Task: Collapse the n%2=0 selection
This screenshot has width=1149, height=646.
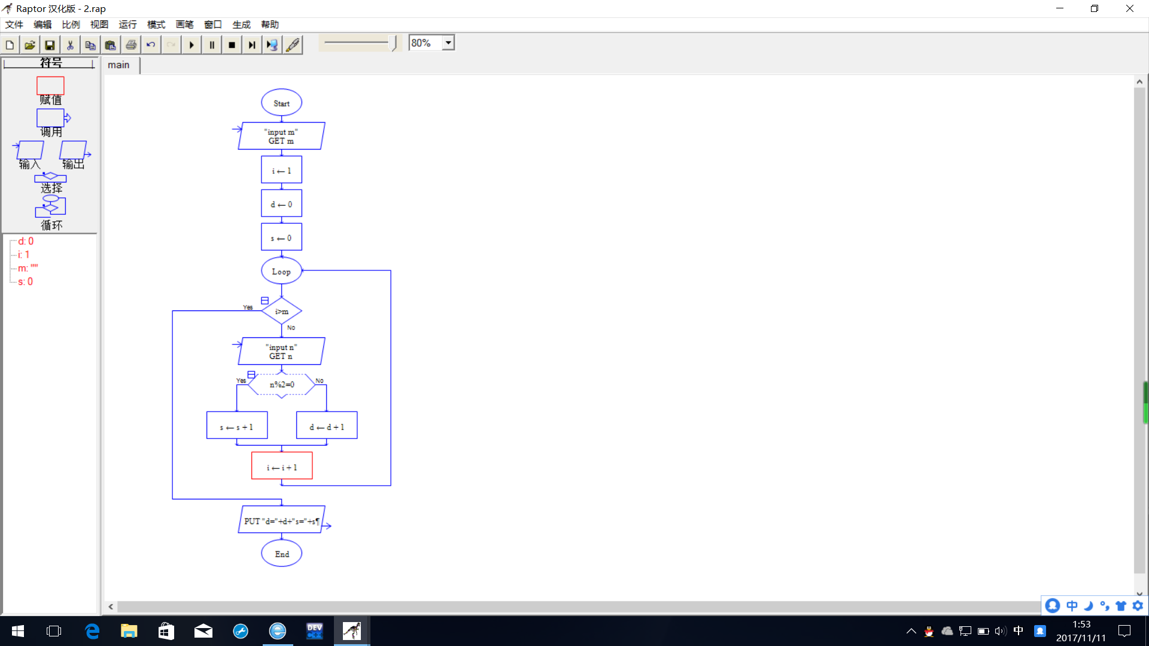Action: point(251,374)
